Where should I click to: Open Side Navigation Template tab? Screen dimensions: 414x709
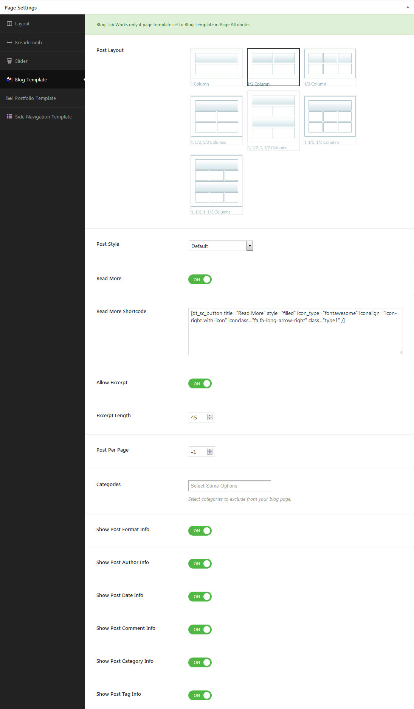[x=42, y=117]
